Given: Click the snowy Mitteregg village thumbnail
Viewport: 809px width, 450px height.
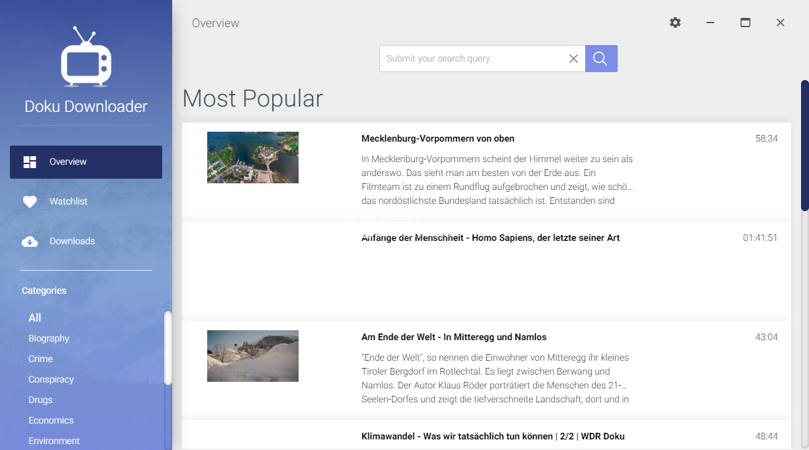Looking at the screenshot, I should [253, 356].
